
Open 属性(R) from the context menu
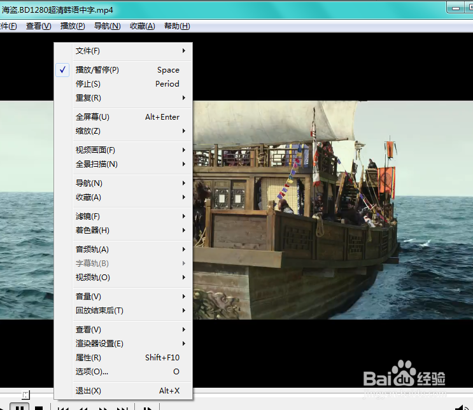coord(123,358)
